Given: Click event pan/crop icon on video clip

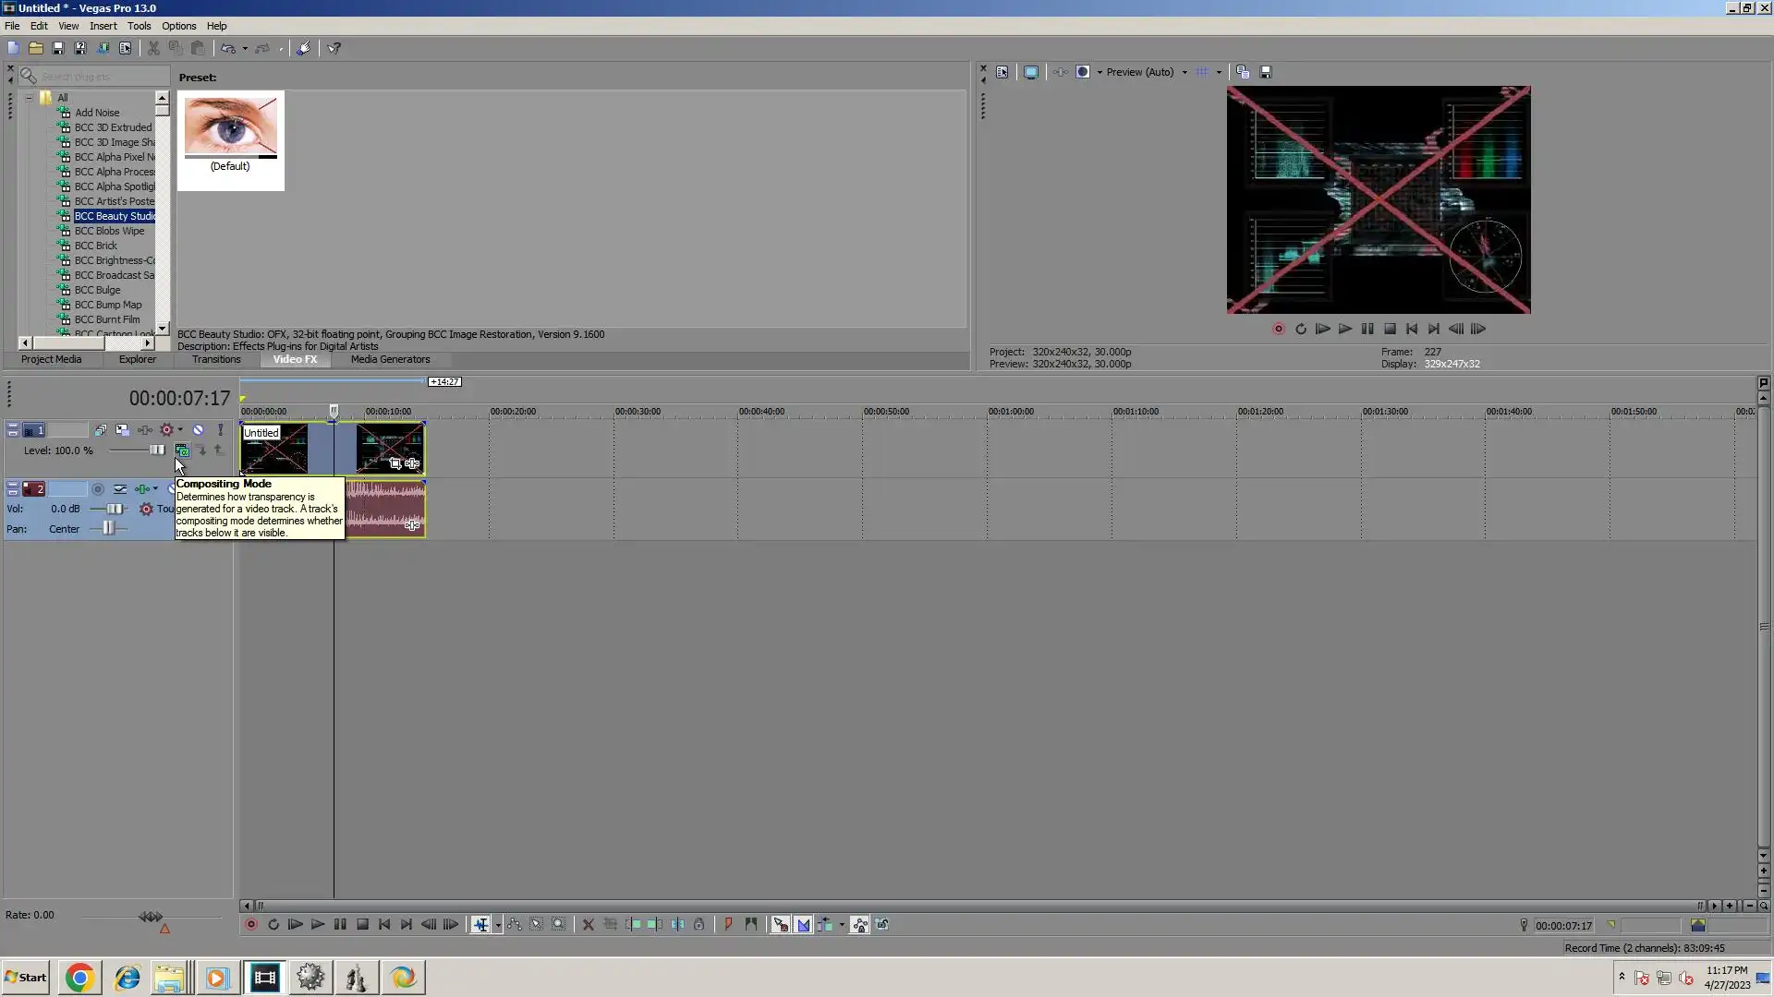Looking at the screenshot, I should coord(395,463).
